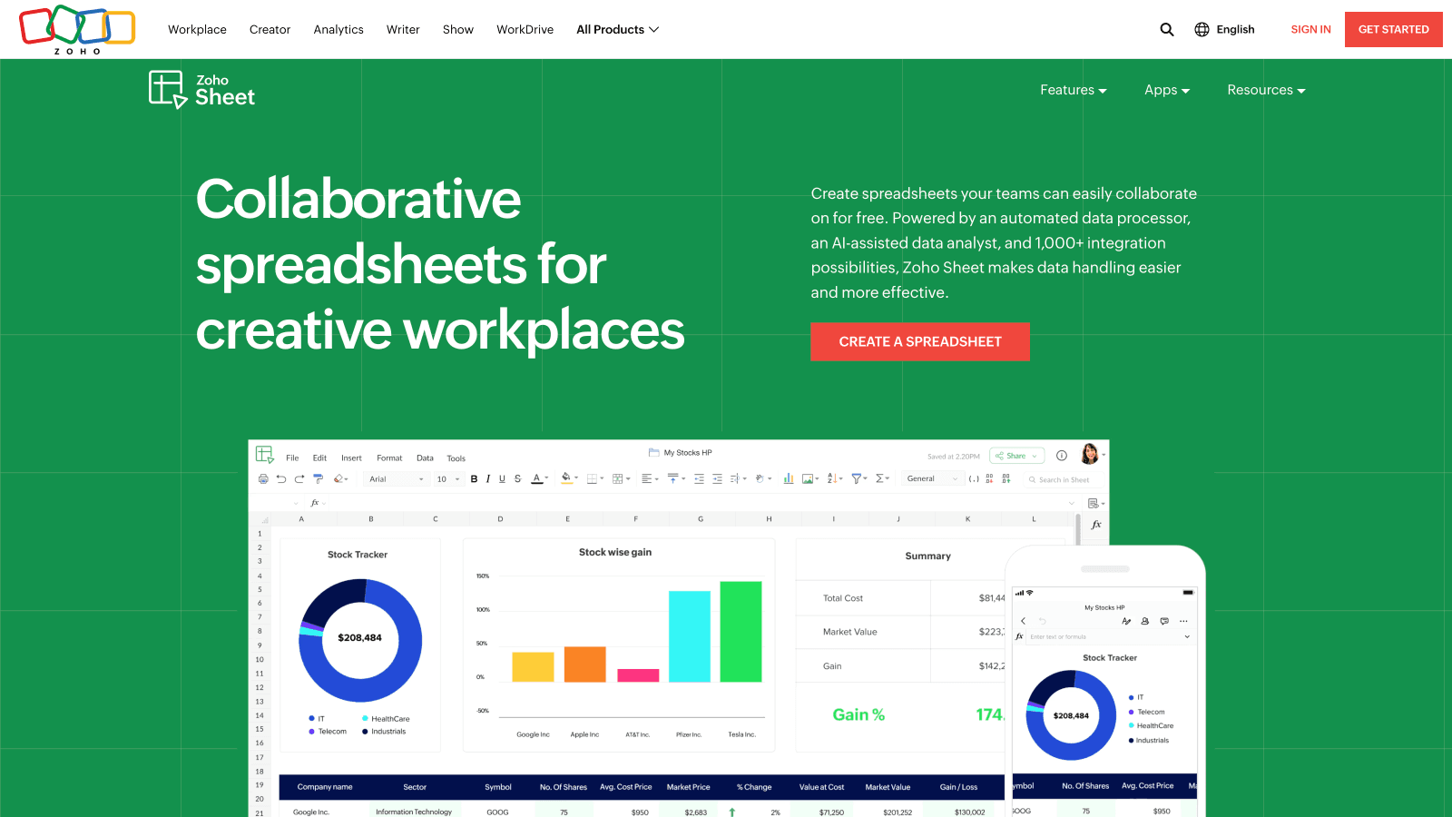The width and height of the screenshot is (1452, 817).
Task: Click the collaborator person icon in phone mockup
Action: click(1145, 621)
